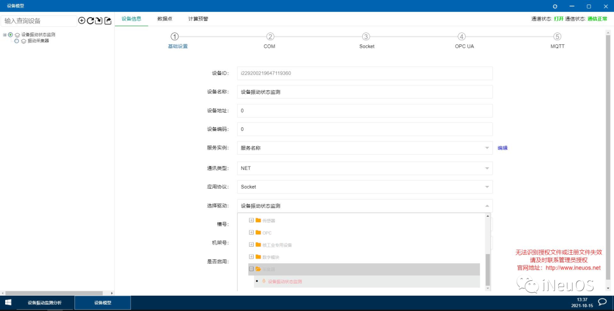The height and width of the screenshot is (311, 614).
Task: Click left panel horizontal scrollbar
Action: coord(54,293)
